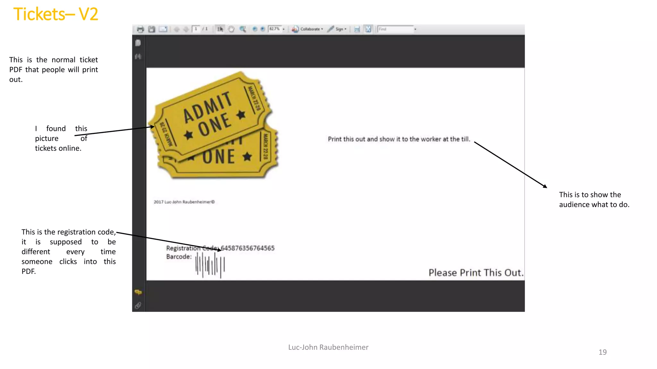Select the Hand pan tool
The width and height of the screenshot is (657, 369).
tap(231, 29)
